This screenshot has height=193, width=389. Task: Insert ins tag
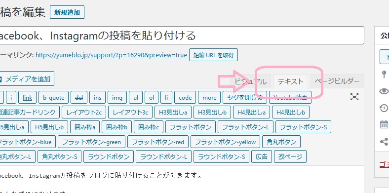click(98, 98)
